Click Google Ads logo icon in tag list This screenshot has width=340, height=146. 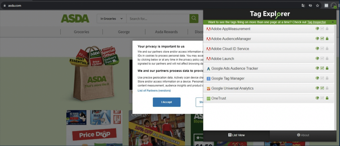208,69
